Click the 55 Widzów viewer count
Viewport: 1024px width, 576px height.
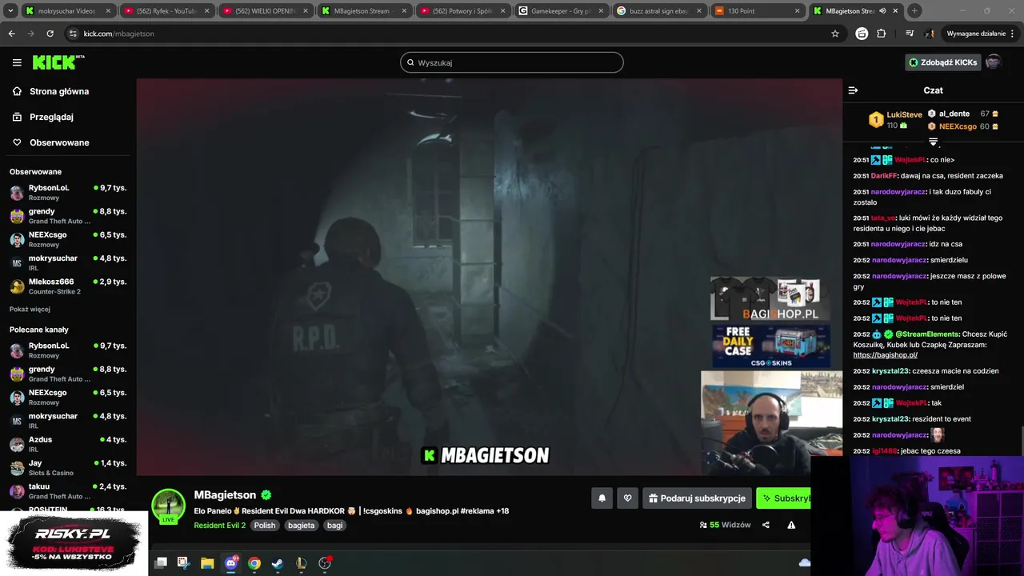tap(725, 525)
